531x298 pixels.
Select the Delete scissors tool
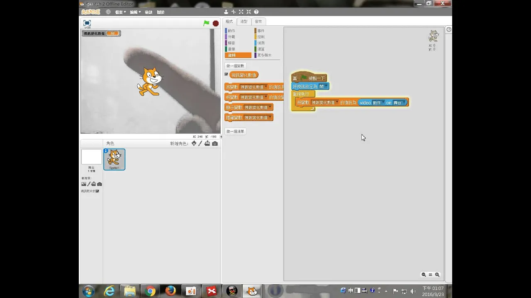[x=234, y=12]
